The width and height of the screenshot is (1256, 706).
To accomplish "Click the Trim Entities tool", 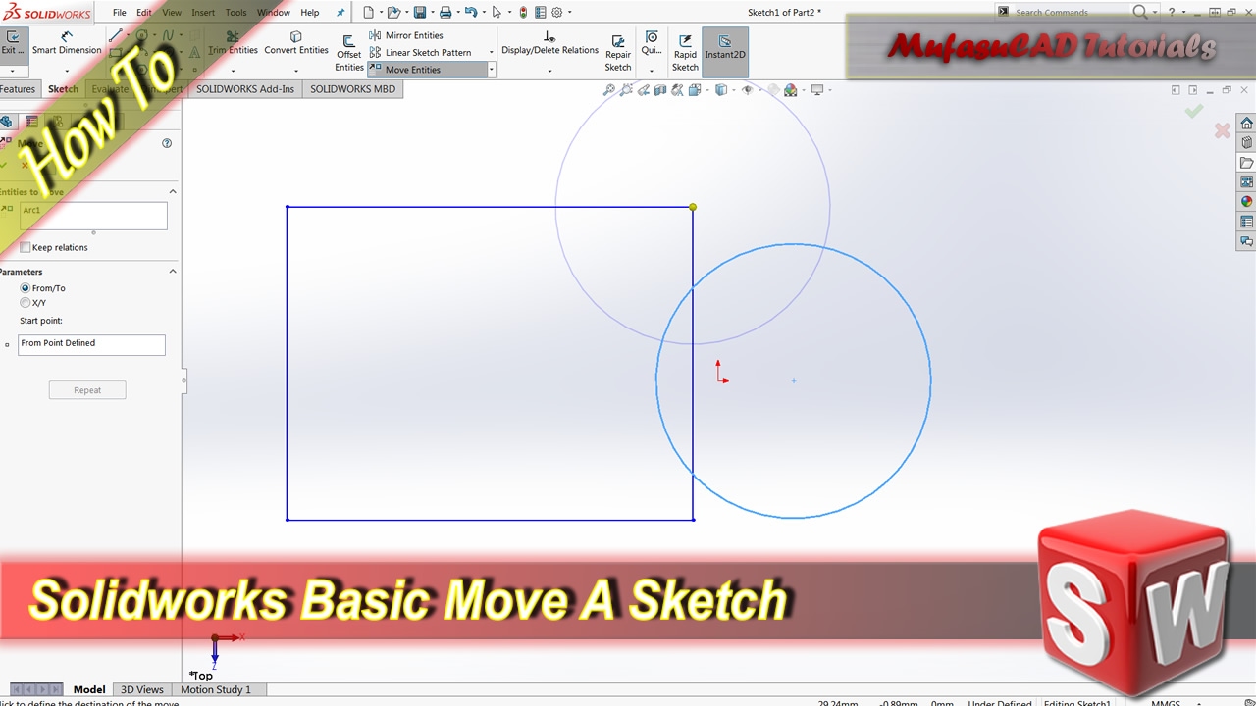I will click(x=233, y=43).
